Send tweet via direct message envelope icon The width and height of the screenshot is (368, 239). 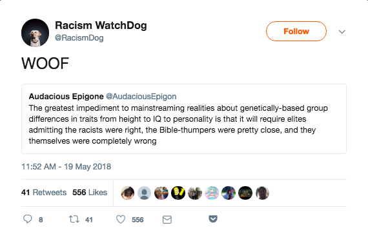click(167, 220)
